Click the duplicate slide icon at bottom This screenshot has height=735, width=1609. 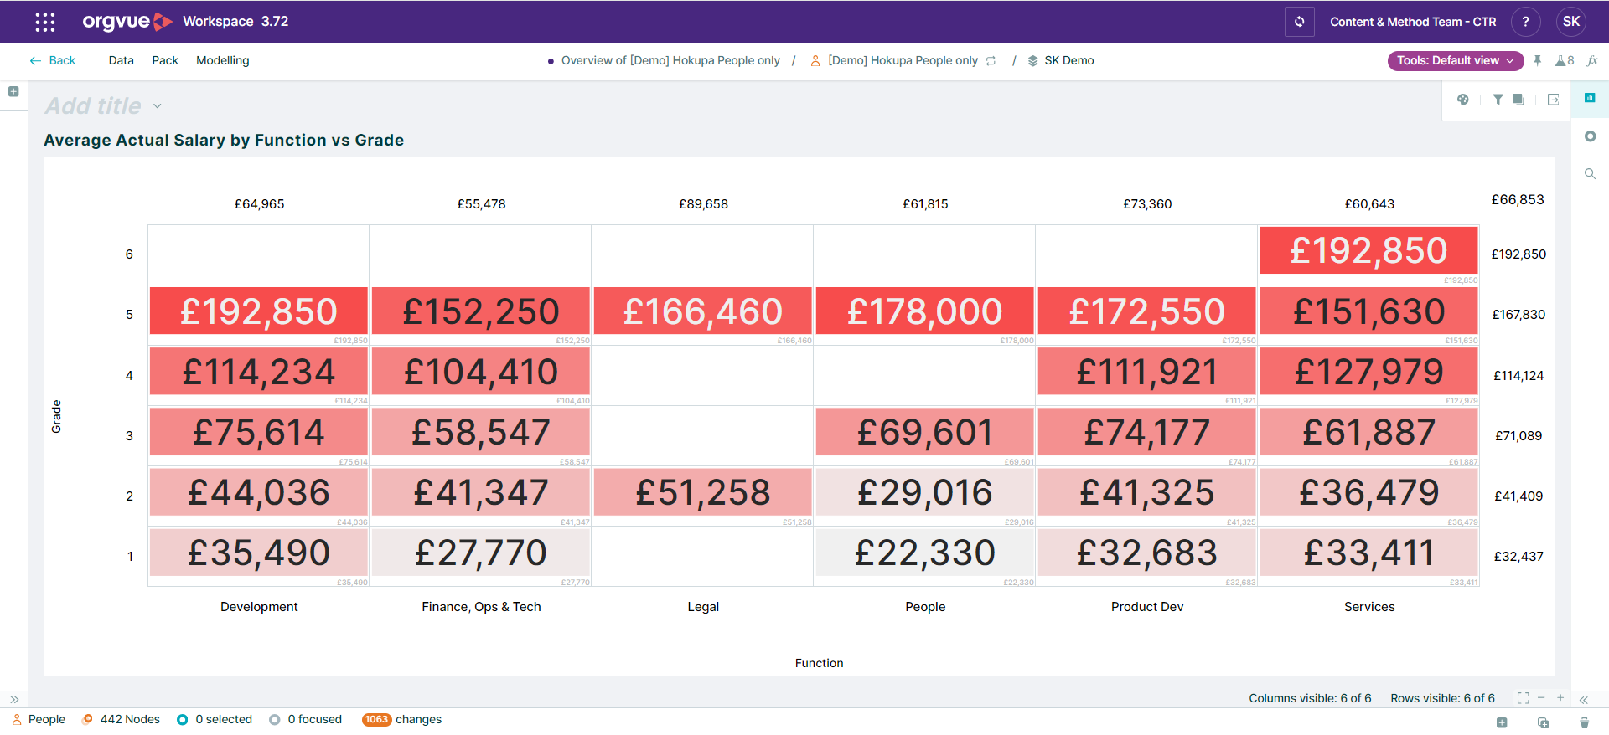[x=1543, y=722]
